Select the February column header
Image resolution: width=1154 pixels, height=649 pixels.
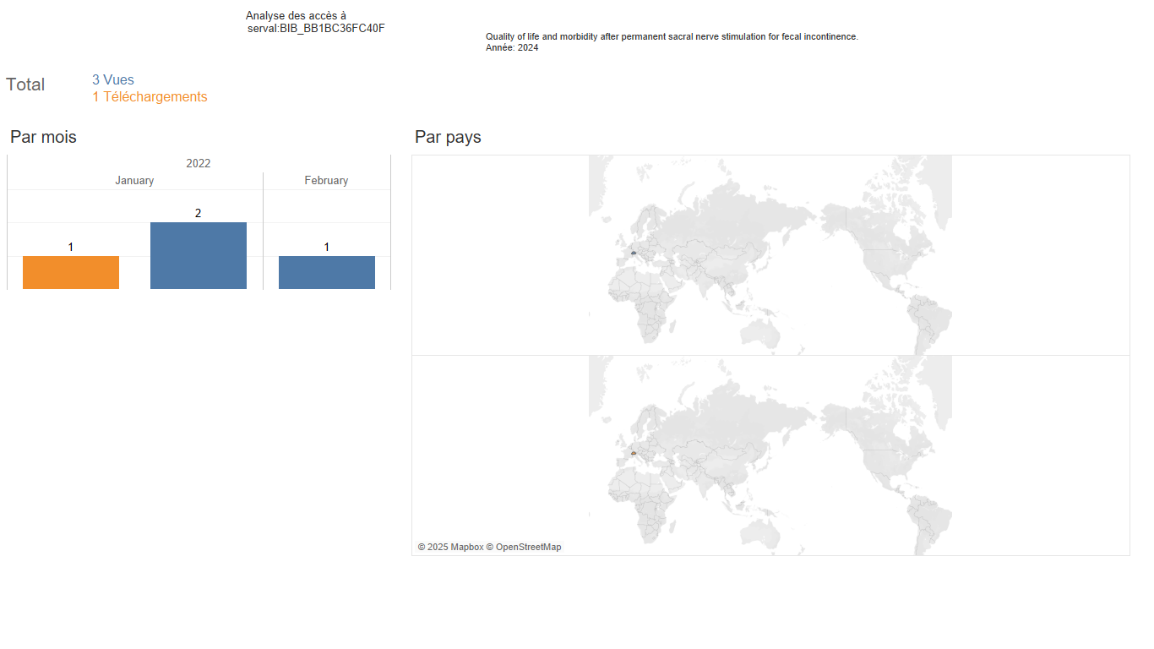point(326,181)
